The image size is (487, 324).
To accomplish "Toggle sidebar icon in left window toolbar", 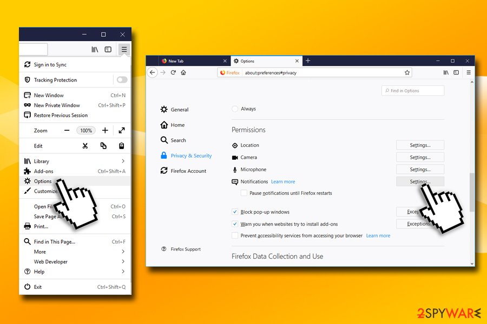I will pyautogui.click(x=108, y=49).
